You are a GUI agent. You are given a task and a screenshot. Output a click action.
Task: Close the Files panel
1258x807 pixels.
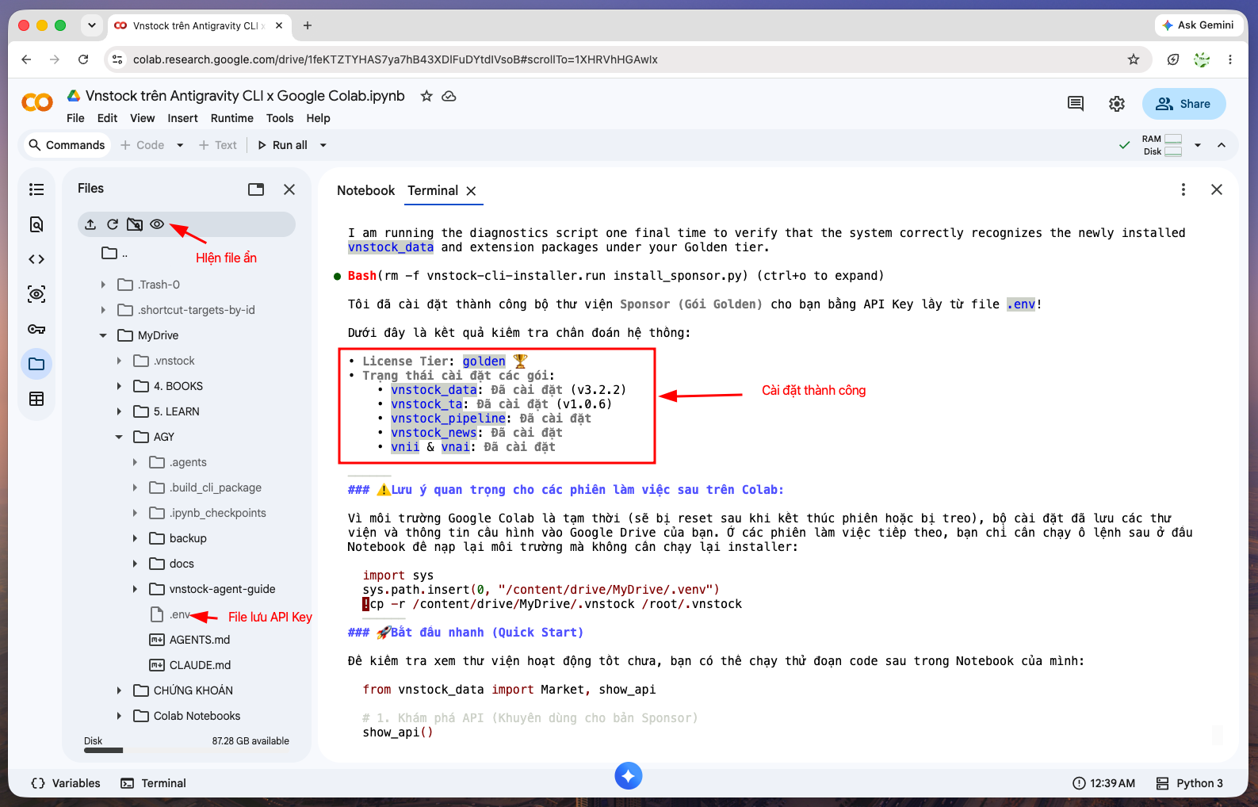pyautogui.click(x=289, y=189)
